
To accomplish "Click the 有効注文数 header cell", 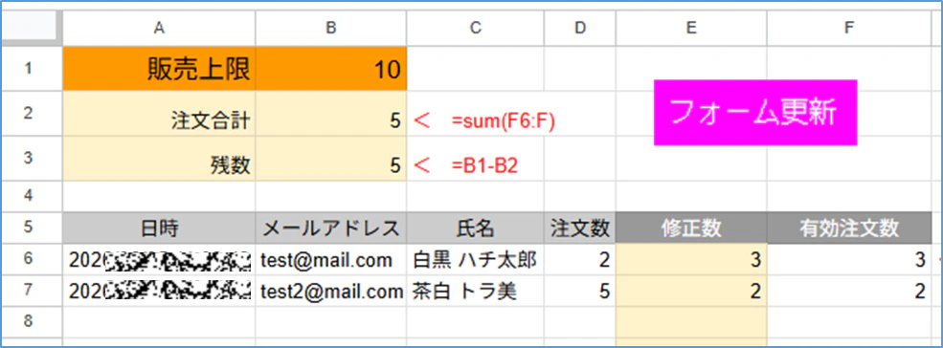I will tap(849, 228).
